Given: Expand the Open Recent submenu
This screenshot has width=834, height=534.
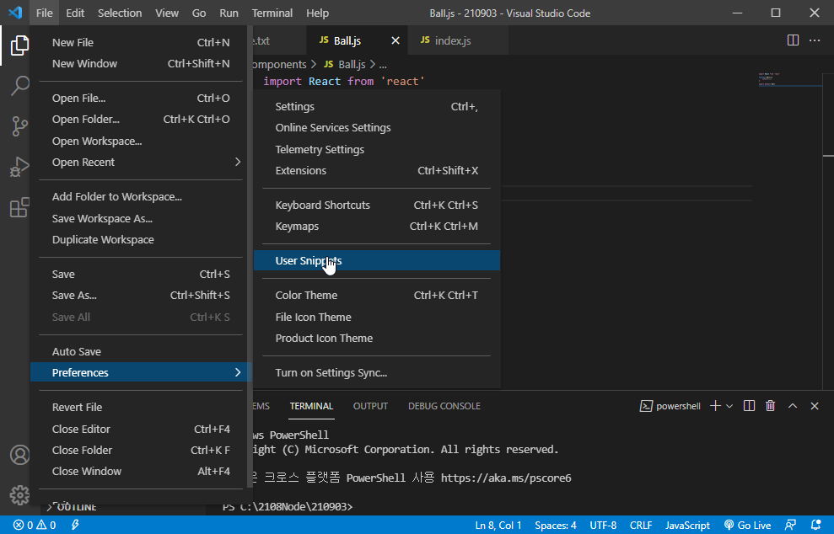Looking at the screenshot, I should click(x=141, y=162).
